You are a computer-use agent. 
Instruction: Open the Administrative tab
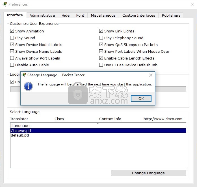pos(42,16)
